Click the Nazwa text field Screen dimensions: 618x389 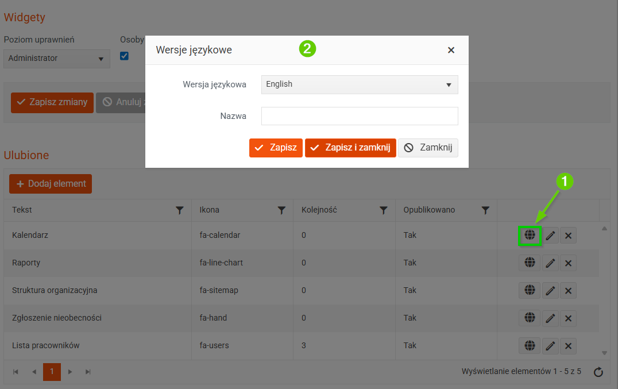pyautogui.click(x=360, y=116)
